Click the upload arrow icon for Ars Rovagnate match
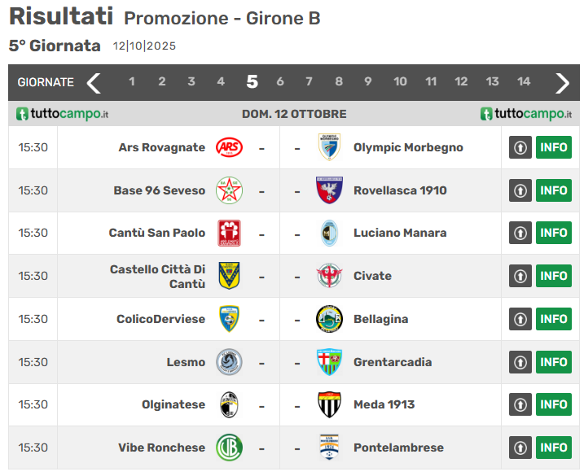This screenshot has height=476, width=584. [520, 147]
